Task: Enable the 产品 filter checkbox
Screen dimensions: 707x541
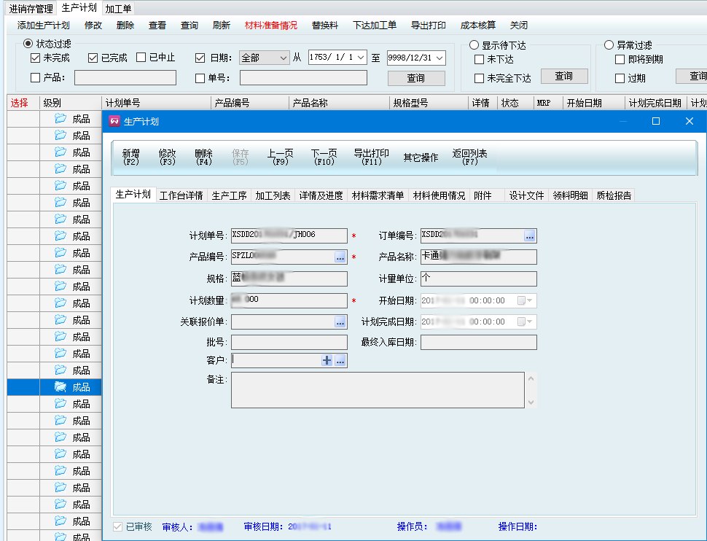Action: pos(35,77)
